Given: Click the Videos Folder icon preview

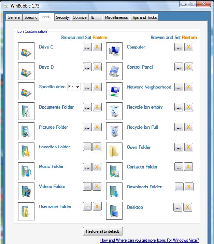Looking at the screenshot, I should [26, 191].
